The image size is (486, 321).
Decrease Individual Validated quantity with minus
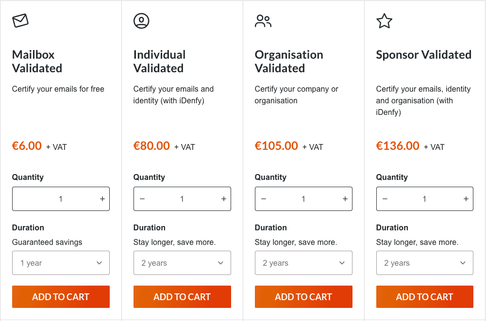click(x=142, y=199)
